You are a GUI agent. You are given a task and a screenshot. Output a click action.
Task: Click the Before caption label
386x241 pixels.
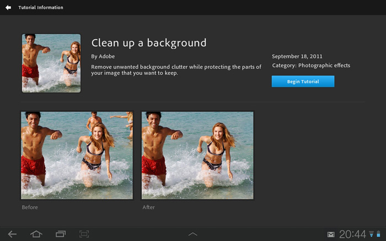click(30, 207)
